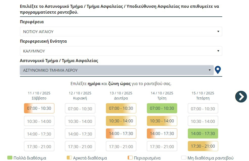Open the Αστυνομικό Τμήμα Λέρου dropdown
Screen dimensions: 249x161
point(117,70)
